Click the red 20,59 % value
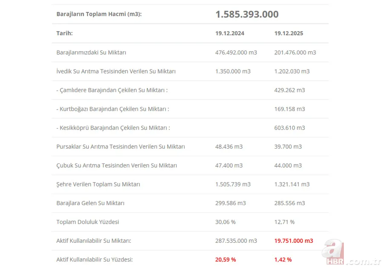Screen dimensions: 383x270 [226, 259]
